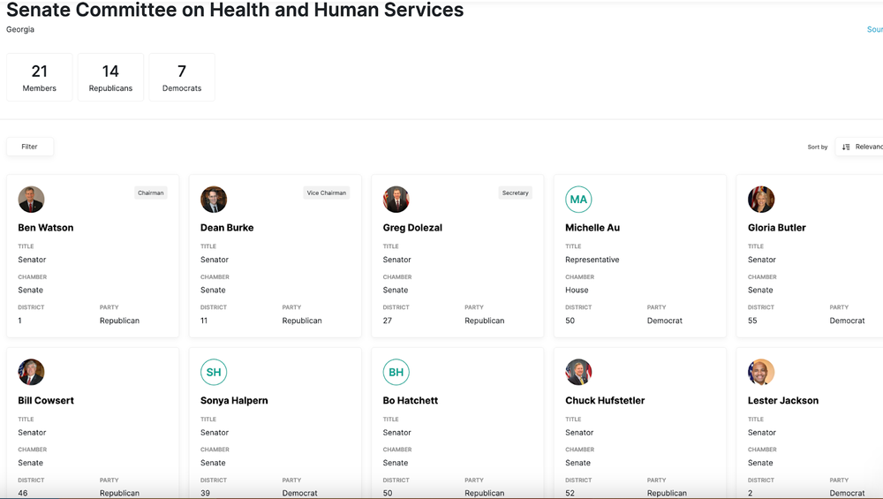Viewport: 883px width, 499px height.
Task: Click Greg Dolezal's profile picture
Action: coord(396,200)
